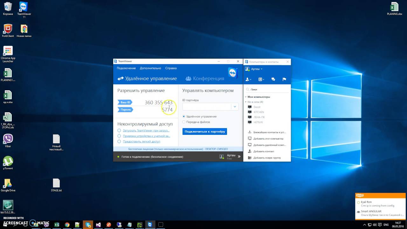Image resolution: width=407 pixels, height=229 pixels.
Task: Toggle the Предоставить легкий доступ circle
Action: tap(119, 141)
